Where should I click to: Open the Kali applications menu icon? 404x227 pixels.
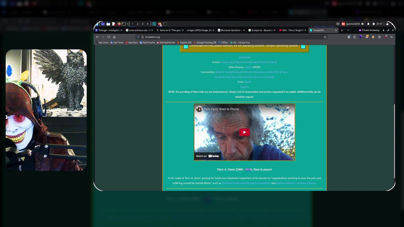[97, 24]
